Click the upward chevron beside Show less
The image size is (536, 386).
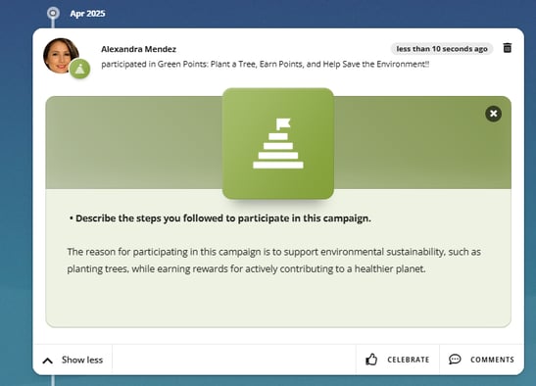(47, 361)
